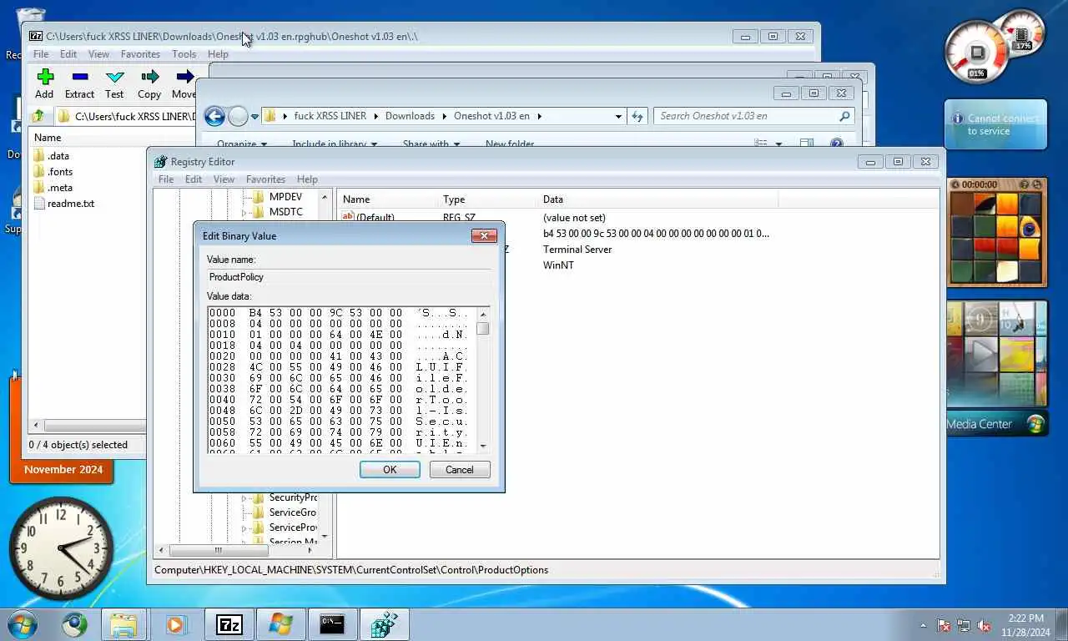Open recent pages dropdown beside Forward arrow
This screenshot has width=1068, height=641.
tap(254, 117)
